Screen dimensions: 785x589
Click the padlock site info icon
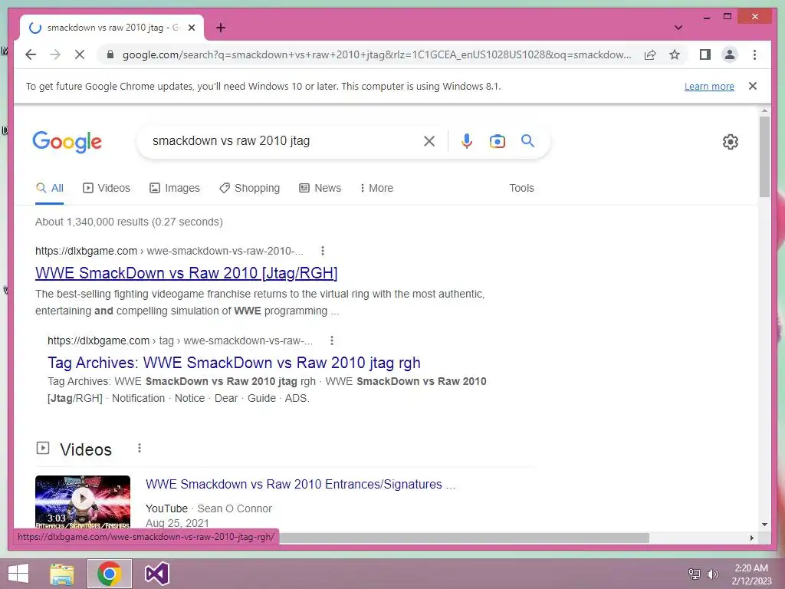point(110,54)
